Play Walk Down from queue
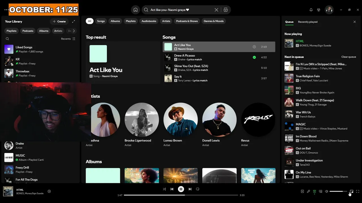This screenshot has height=203, width=362. (x=321, y=102)
